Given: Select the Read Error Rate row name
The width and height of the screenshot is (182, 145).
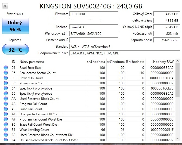Looking at the screenshot, I should [30, 67].
